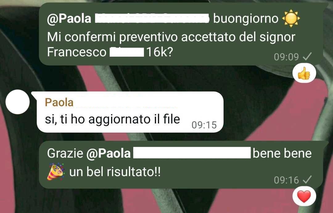Tap the redacted surname after Francesco

point(127,52)
